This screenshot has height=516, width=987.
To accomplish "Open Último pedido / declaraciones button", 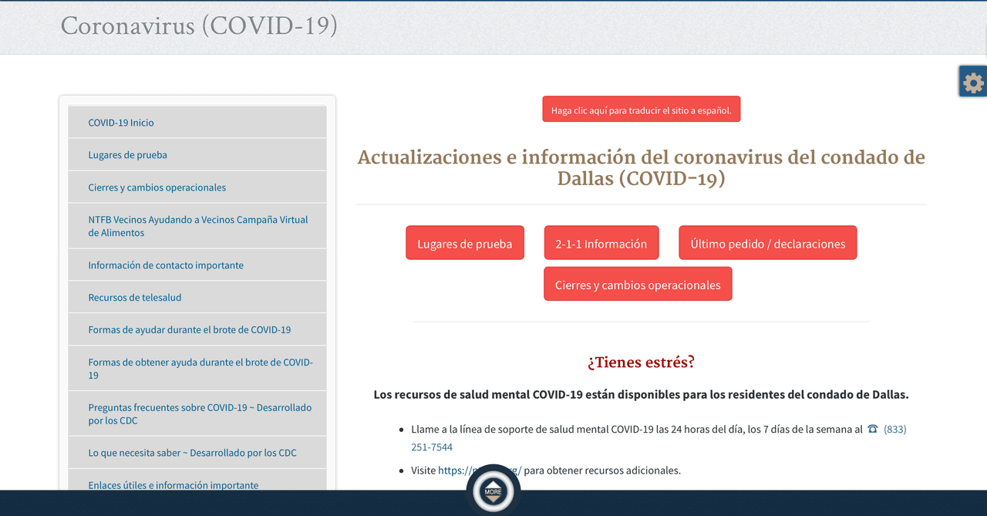I will 767,243.
